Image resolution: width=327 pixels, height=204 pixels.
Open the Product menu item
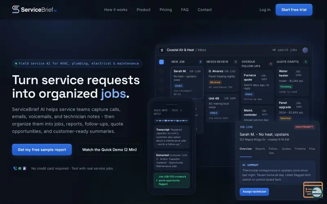tap(143, 10)
